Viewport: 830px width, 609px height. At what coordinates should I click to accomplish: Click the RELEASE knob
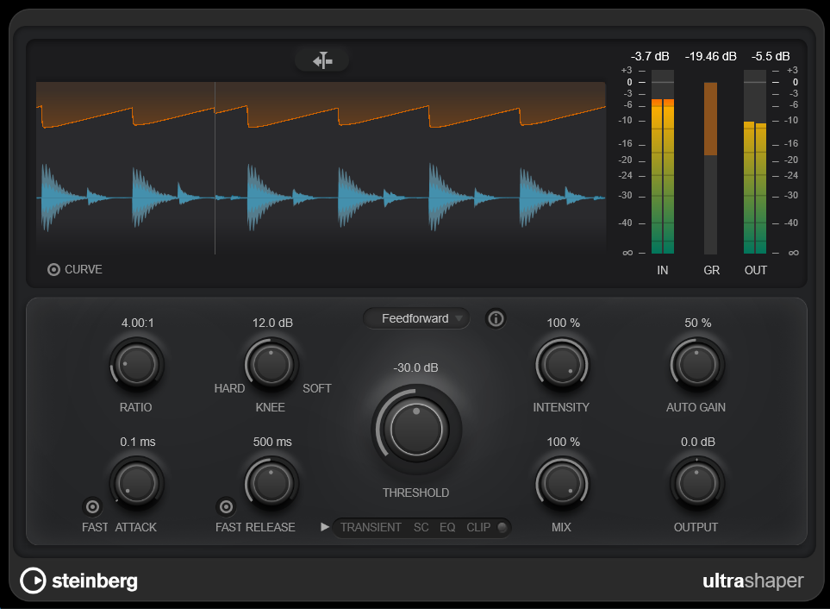(x=271, y=484)
